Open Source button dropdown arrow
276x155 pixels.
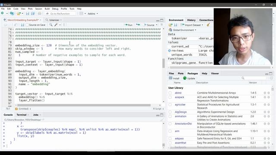click(157, 25)
